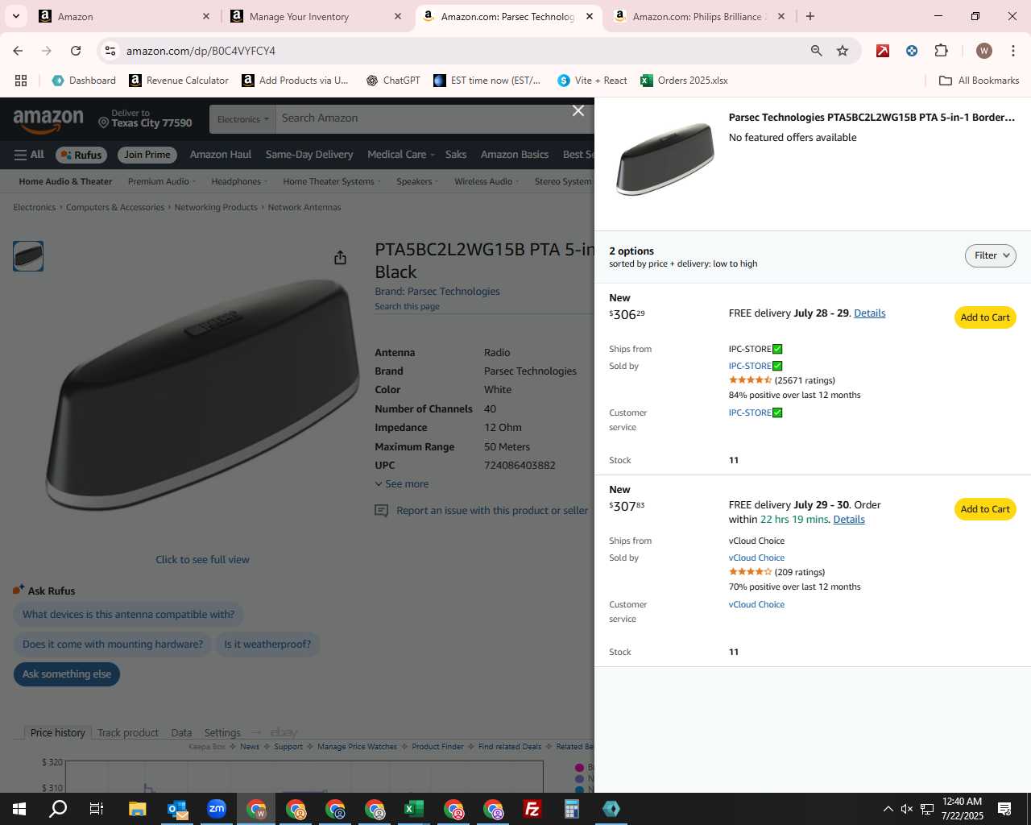This screenshot has width=1031, height=825.
Task: Switch to the Philips Brilliance tab
Action: pyautogui.click(x=698, y=16)
